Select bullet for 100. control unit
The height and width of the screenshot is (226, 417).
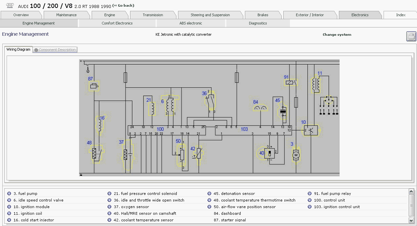[x=310, y=200]
